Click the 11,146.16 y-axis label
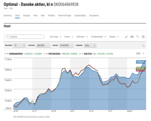151x121 pixels. tap(8, 59)
